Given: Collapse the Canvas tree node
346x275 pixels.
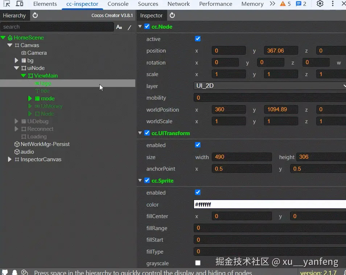Looking at the screenshot, I should point(10,45).
